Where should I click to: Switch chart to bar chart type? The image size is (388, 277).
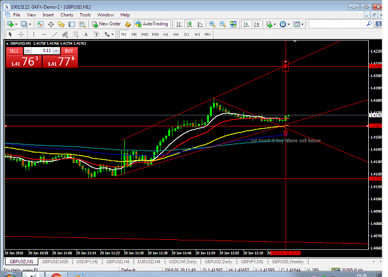(x=179, y=24)
